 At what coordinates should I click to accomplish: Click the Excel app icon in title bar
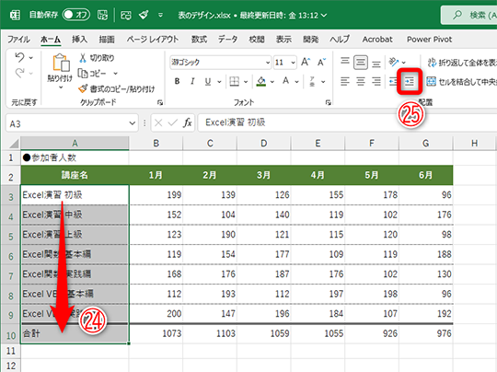15,15
